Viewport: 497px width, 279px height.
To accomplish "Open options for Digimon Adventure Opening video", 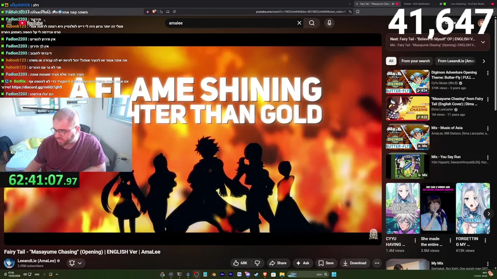I will coord(488,73).
